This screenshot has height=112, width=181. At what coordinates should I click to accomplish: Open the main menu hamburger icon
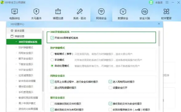tap(167, 2)
